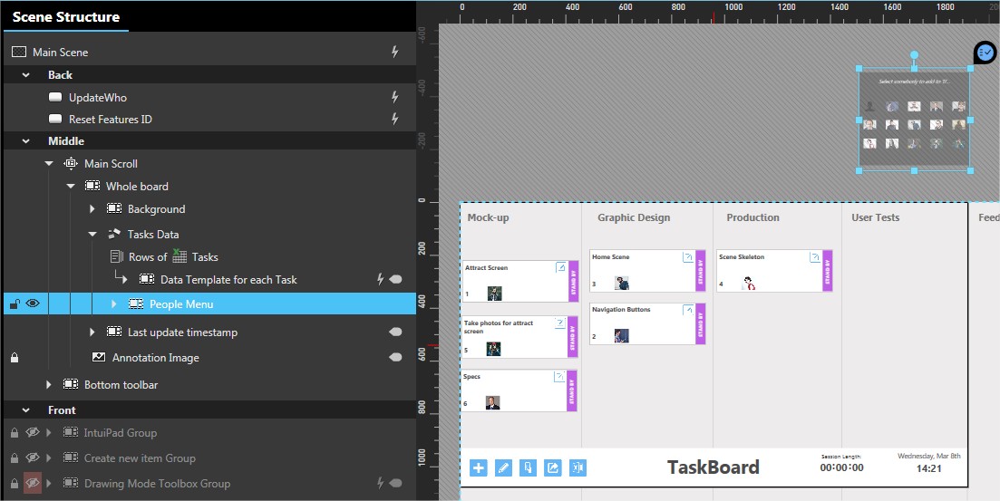Click edit icon on Specs card
1000x501 pixels.
point(559,377)
